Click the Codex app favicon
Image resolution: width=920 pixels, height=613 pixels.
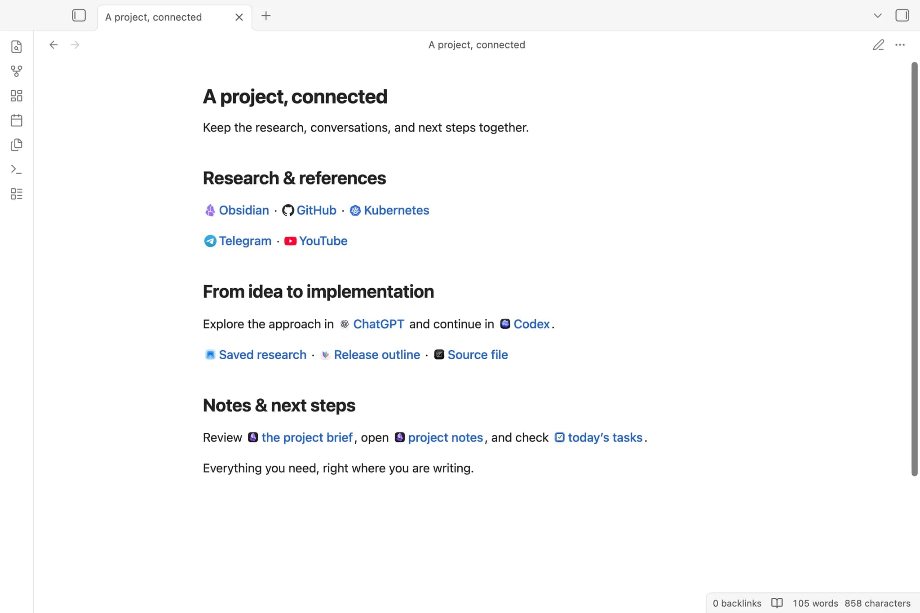click(x=505, y=324)
